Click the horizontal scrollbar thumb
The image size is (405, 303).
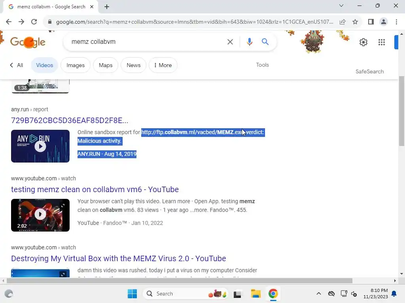179,281
